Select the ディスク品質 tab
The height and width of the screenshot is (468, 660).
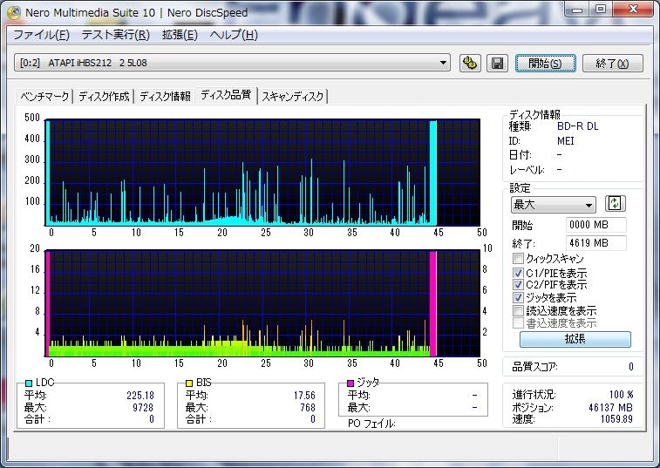pos(226,95)
